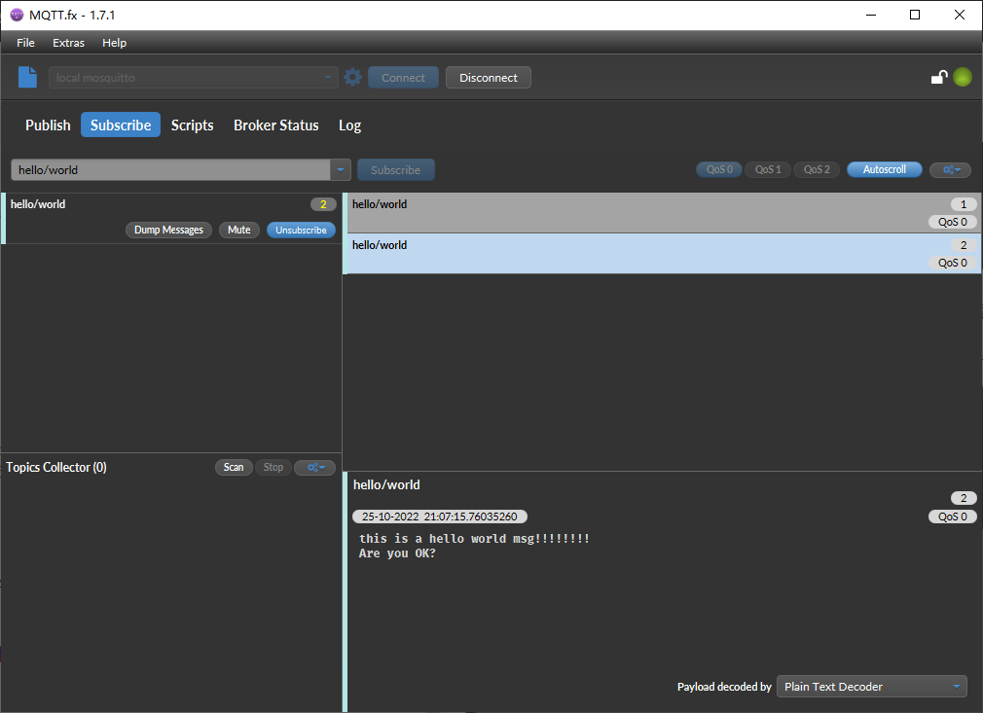Click the Connect button
The width and height of the screenshot is (983, 713).
(x=403, y=78)
